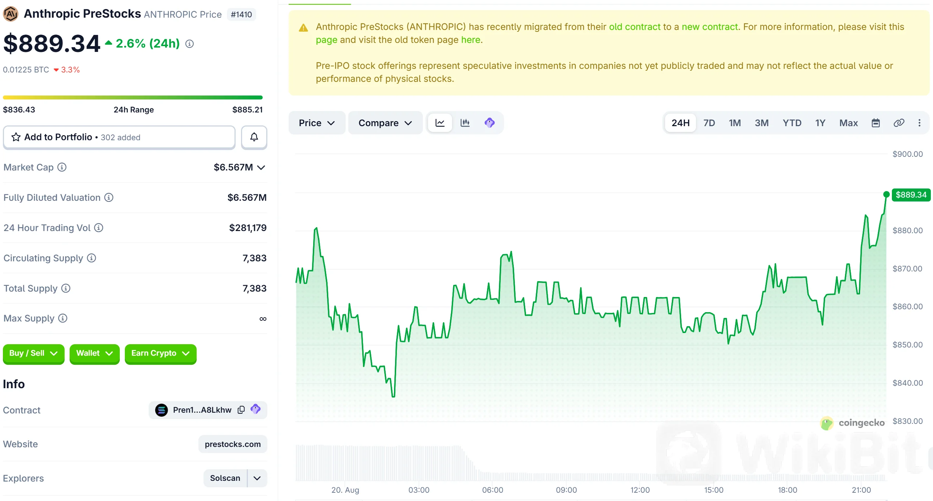
Task: Follow the 'page' link in notice
Action: 326,40
